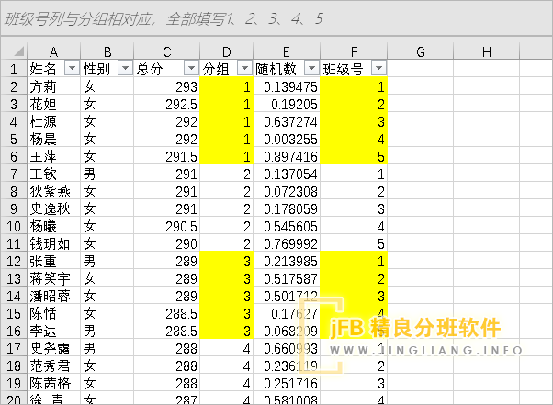Click the name cell 蒋笑宇
Image resolution: width=553 pixels, height=405 pixels.
[54, 278]
